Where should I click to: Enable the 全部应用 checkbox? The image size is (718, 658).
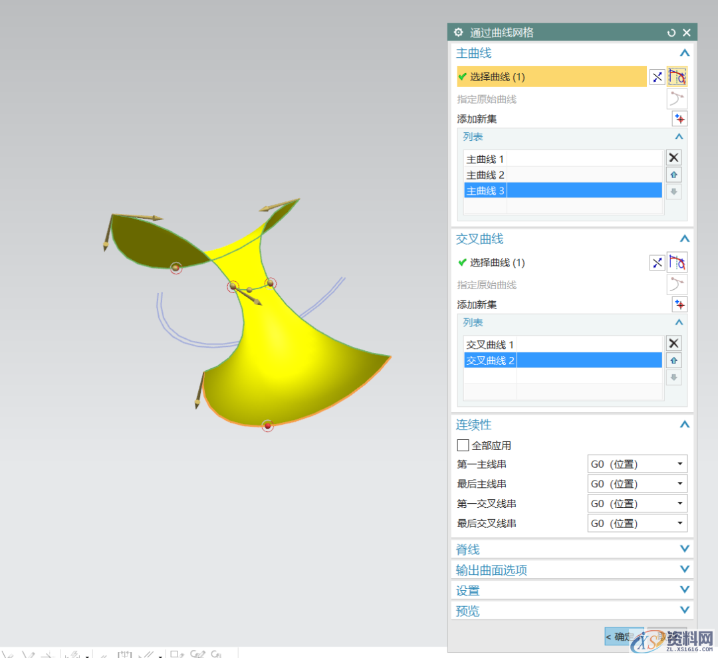[x=463, y=445]
